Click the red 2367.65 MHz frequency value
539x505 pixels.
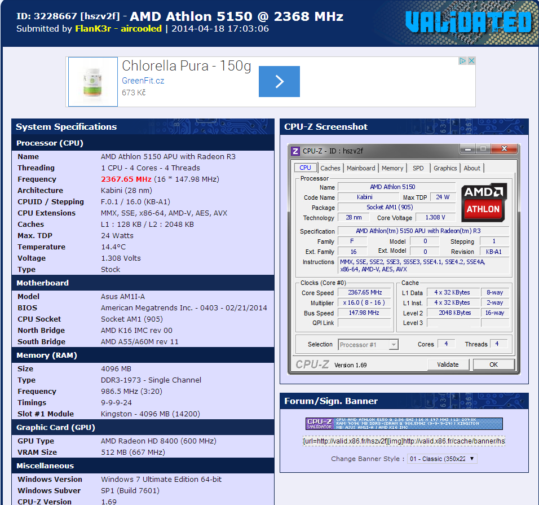click(126, 179)
